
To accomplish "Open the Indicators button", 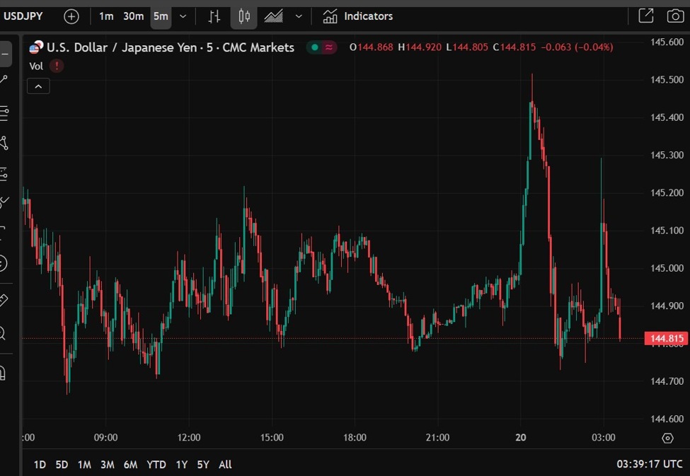I will [x=357, y=16].
